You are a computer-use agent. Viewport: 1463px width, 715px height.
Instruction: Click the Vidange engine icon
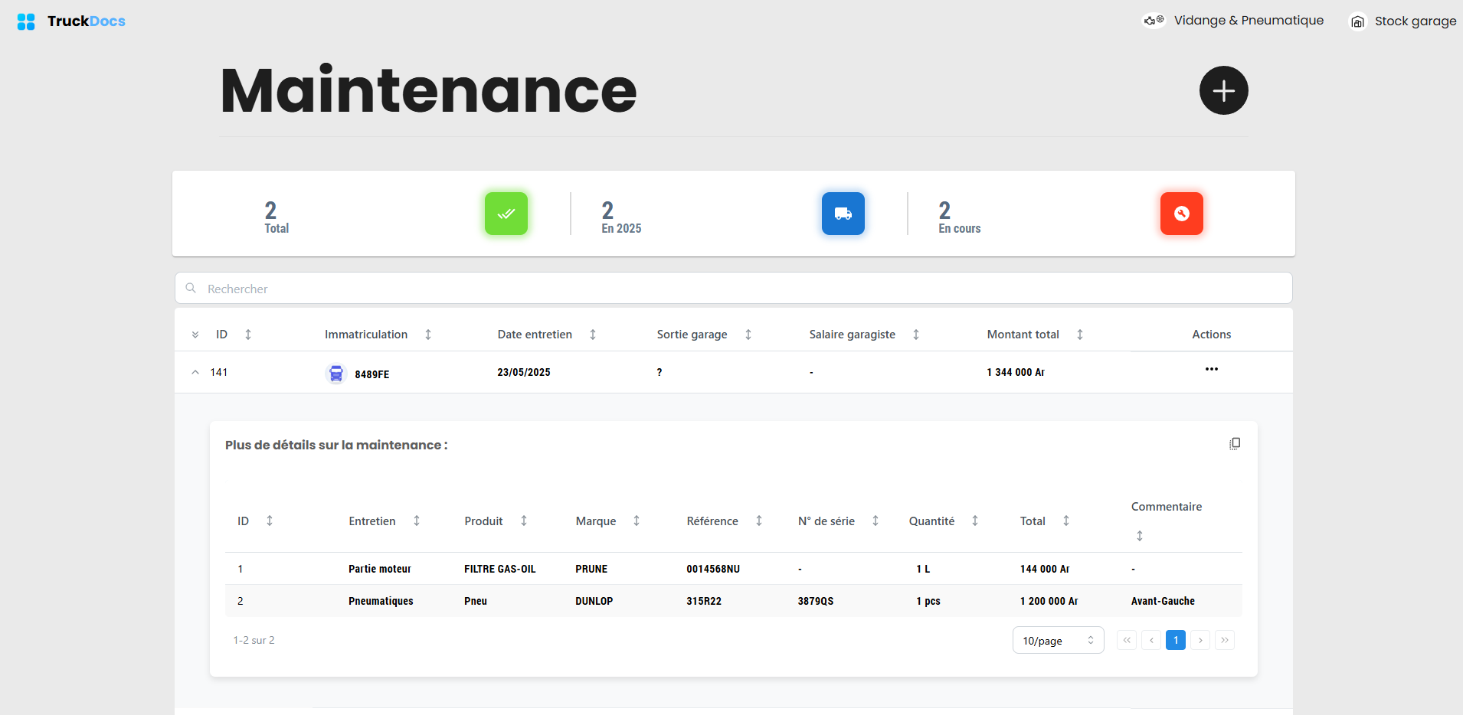[x=1154, y=21]
